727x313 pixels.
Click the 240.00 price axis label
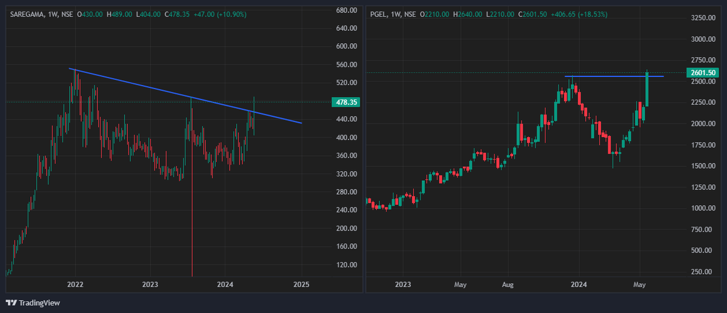tap(348, 210)
